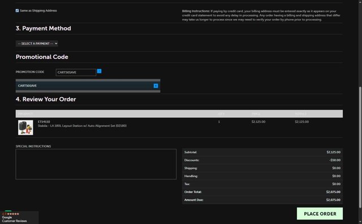The height and width of the screenshot is (224, 362).
Task: Select Discounts value -$50.00
Action: pos(335,160)
